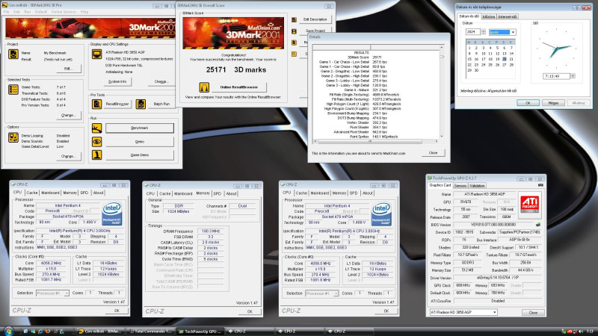The image size is (598, 336).
Task: Click the Save Project icon in score window
Action: tap(294, 31)
